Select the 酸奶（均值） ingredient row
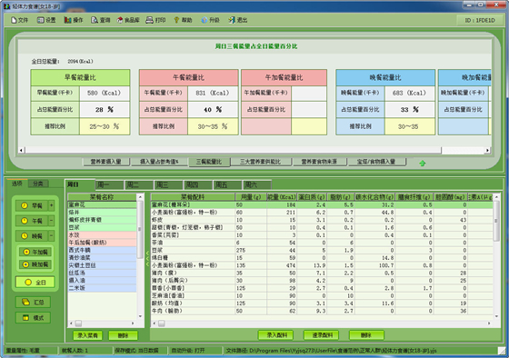509x358 pixels. pyautogui.click(x=322, y=303)
